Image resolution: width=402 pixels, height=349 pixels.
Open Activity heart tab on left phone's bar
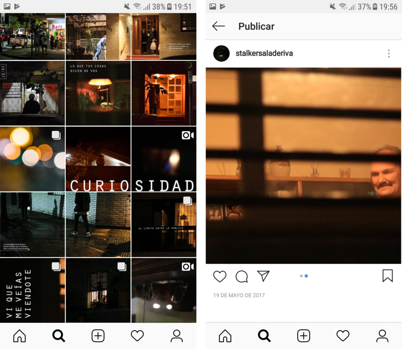click(x=137, y=336)
